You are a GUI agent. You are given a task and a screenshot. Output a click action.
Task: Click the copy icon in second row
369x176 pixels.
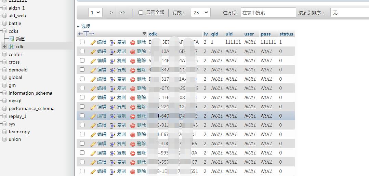point(113,52)
